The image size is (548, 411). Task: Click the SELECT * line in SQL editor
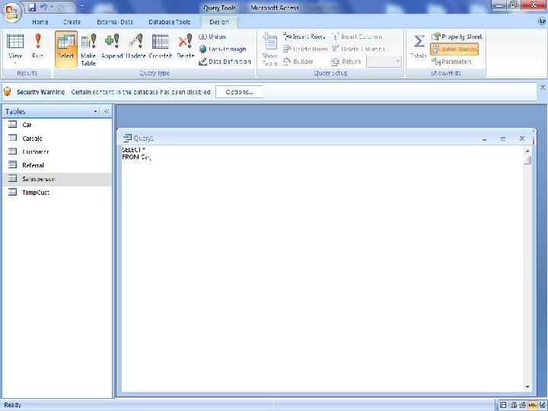(133, 150)
